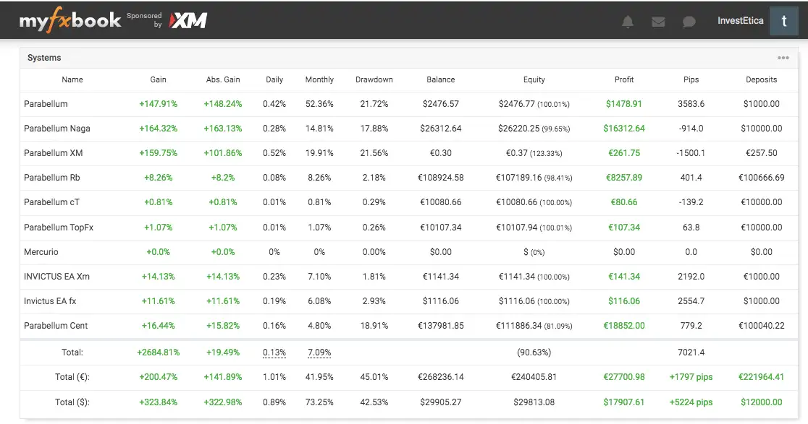Click the XM sponsor logo
Screen dimensions: 808x424
(188, 21)
